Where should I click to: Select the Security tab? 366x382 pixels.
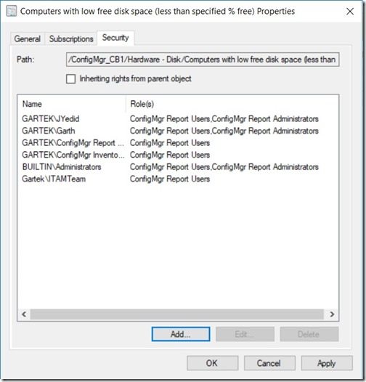pyautogui.click(x=115, y=38)
